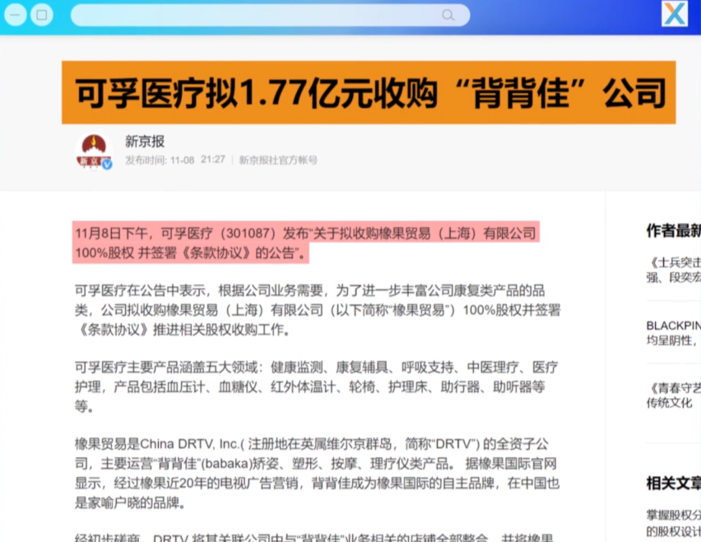Click the magnifier search icon
The height and width of the screenshot is (542, 701).
(448, 15)
